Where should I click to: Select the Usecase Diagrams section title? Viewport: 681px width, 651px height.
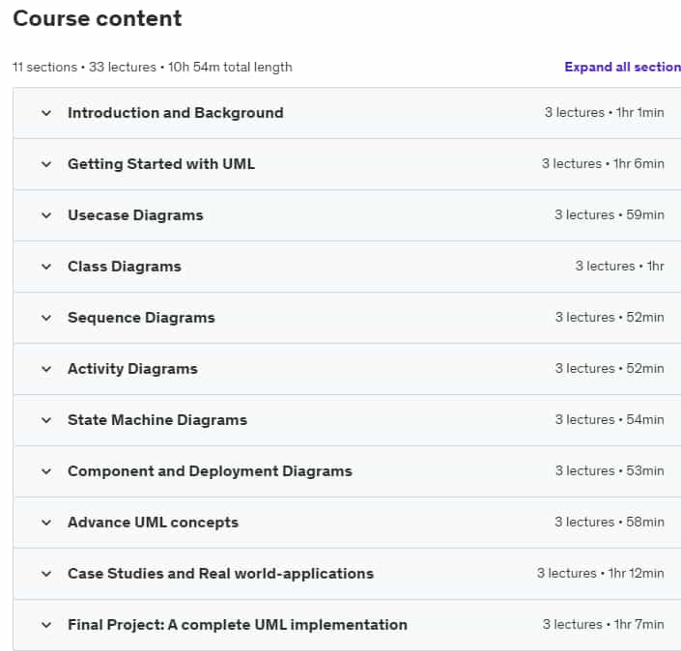(x=135, y=215)
